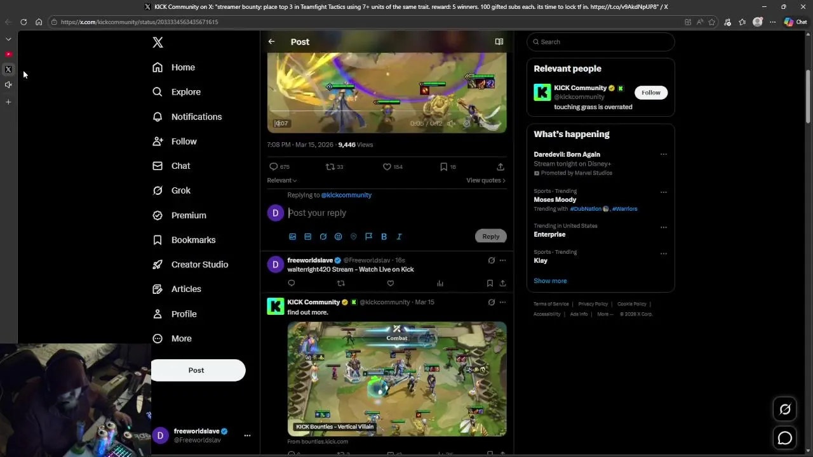This screenshot has height=457, width=813.
Task: Open Klay trend options
Action: point(664,253)
